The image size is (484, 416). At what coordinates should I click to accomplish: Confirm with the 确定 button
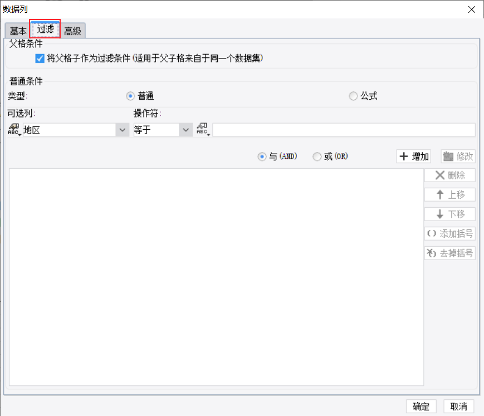pyautogui.click(x=421, y=407)
